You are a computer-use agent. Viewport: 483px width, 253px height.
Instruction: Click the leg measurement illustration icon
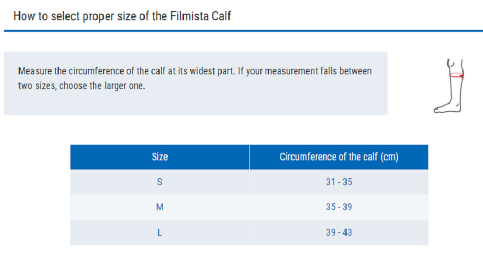pyautogui.click(x=449, y=86)
